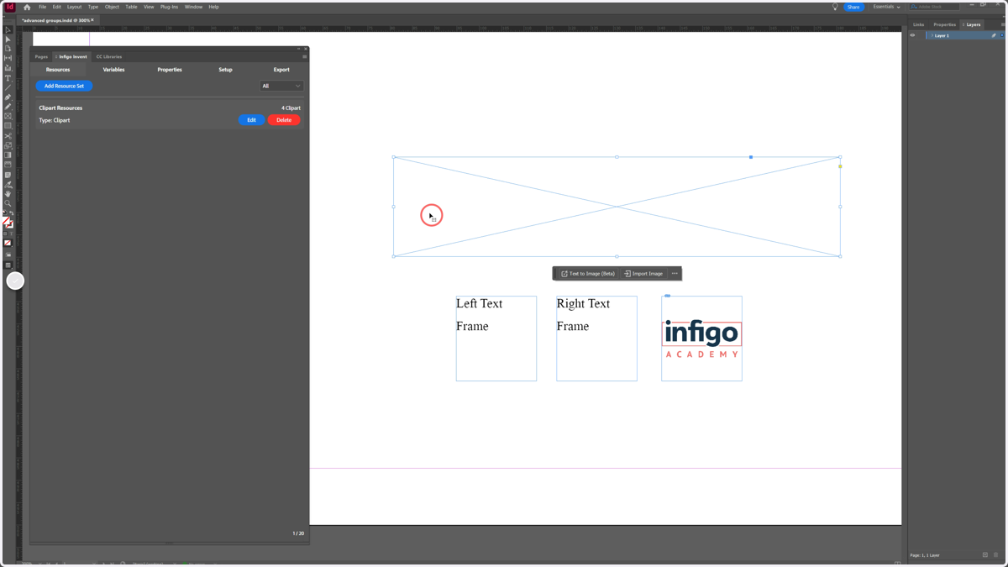Open the Table menu

(x=131, y=7)
